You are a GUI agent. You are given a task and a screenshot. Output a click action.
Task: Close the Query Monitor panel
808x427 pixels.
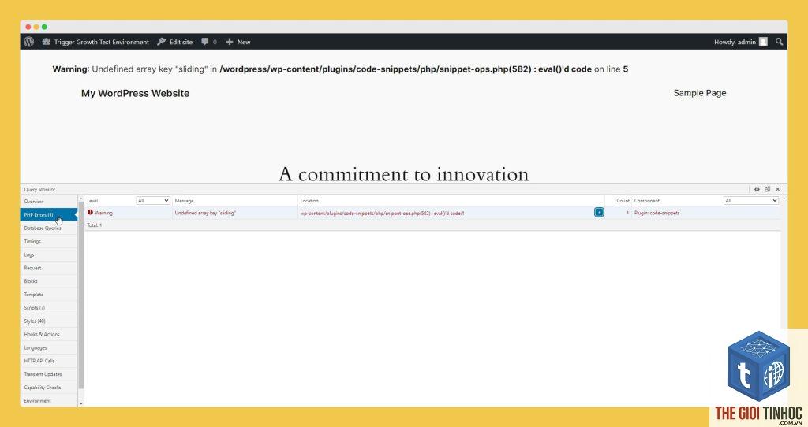[777, 189]
